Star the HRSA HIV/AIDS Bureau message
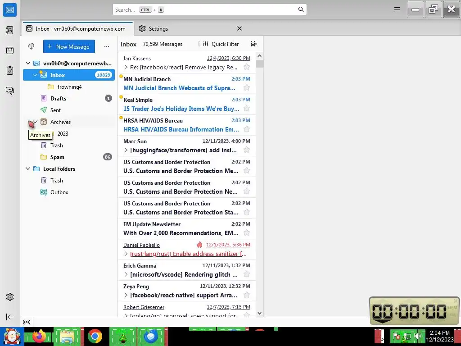The height and width of the screenshot is (346, 461). tap(247, 129)
